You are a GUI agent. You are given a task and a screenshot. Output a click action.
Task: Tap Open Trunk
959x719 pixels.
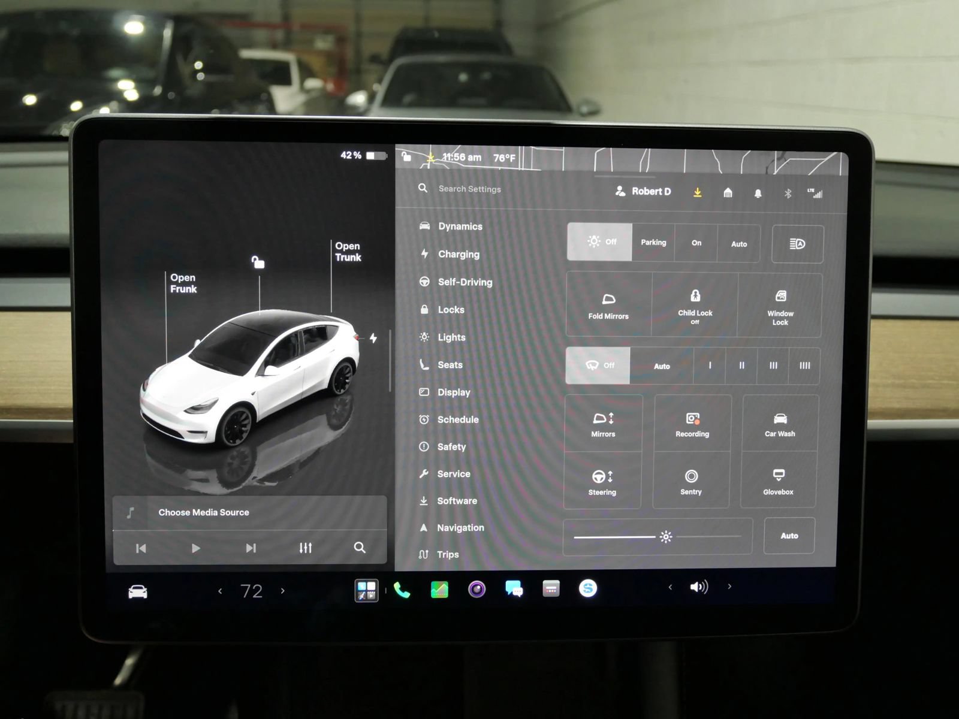pyautogui.click(x=348, y=252)
